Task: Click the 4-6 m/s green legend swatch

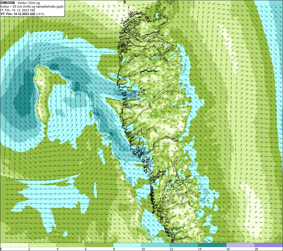Action: click(x=71, y=245)
